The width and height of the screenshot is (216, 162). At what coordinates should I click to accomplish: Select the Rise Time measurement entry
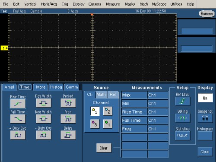(x=134, y=112)
